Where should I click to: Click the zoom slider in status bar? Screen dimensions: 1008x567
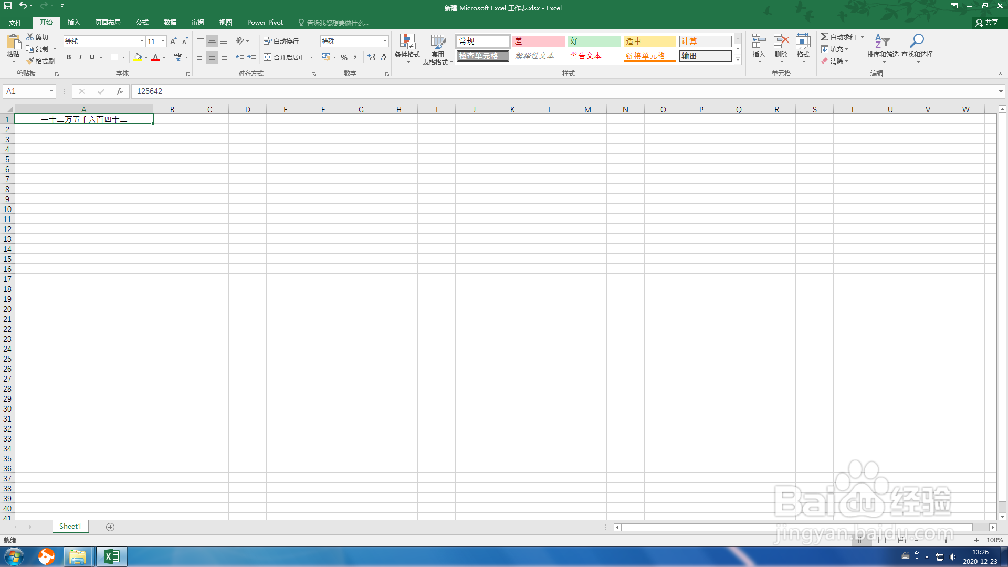[946, 540]
